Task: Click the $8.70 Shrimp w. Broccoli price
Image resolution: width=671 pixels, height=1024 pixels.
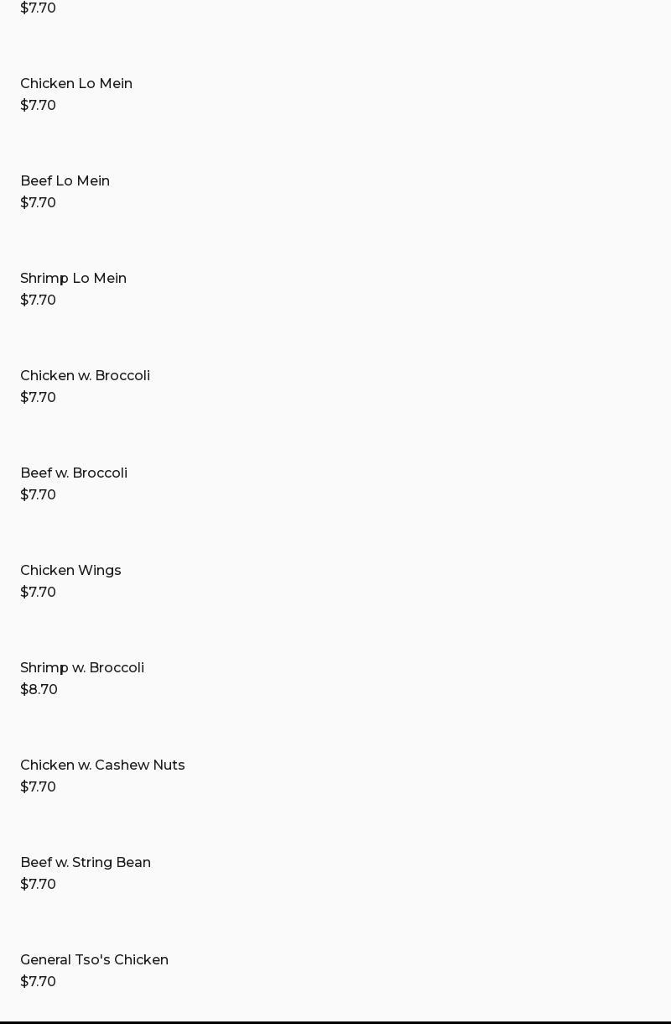Action: (x=39, y=689)
